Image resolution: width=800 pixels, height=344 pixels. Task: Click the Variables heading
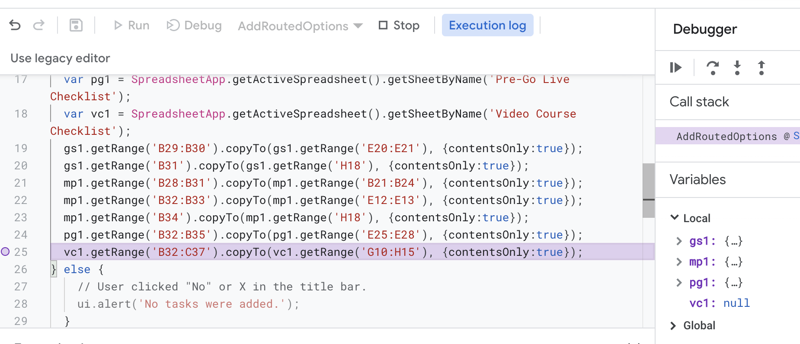click(x=698, y=180)
